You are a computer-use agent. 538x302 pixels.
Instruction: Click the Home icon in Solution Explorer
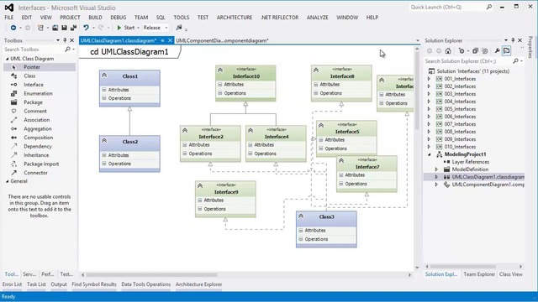[x=448, y=51]
